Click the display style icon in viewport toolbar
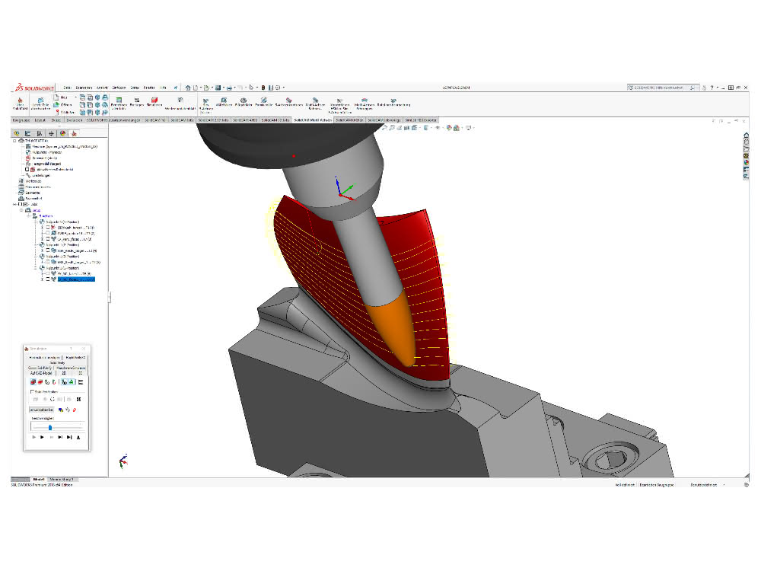The image size is (761, 571). tap(425, 128)
